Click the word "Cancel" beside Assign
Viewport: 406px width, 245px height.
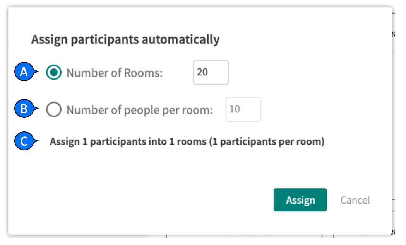pos(355,200)
